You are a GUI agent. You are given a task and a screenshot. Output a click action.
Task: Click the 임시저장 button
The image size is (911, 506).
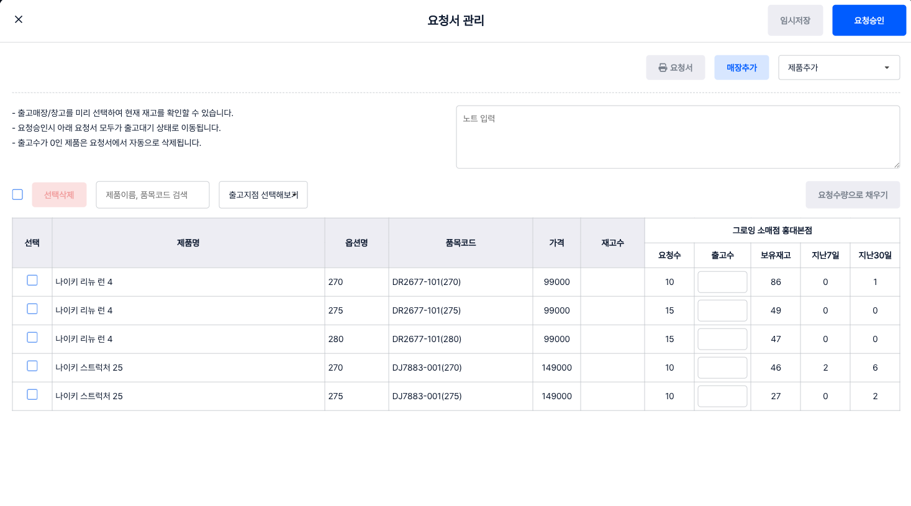795,20
